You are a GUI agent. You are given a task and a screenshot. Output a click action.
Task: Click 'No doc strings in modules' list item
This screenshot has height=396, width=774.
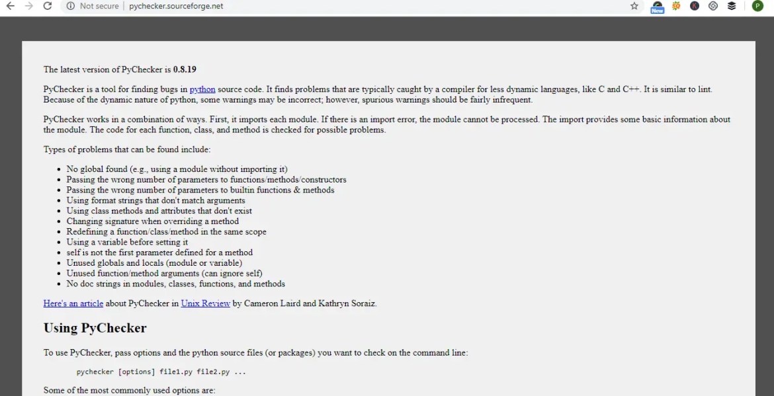[176, 284]
